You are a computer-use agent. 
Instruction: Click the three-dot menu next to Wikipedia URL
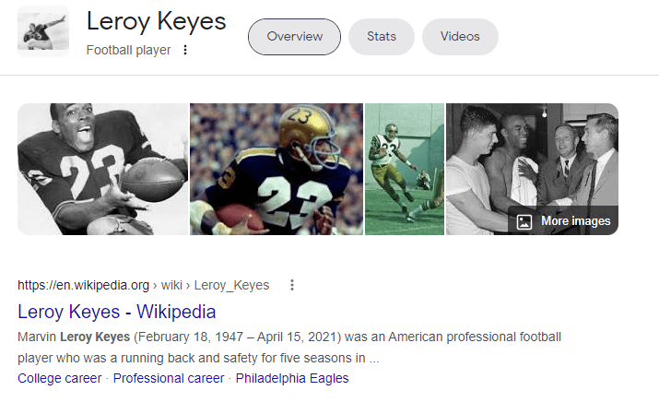[292, 285]
